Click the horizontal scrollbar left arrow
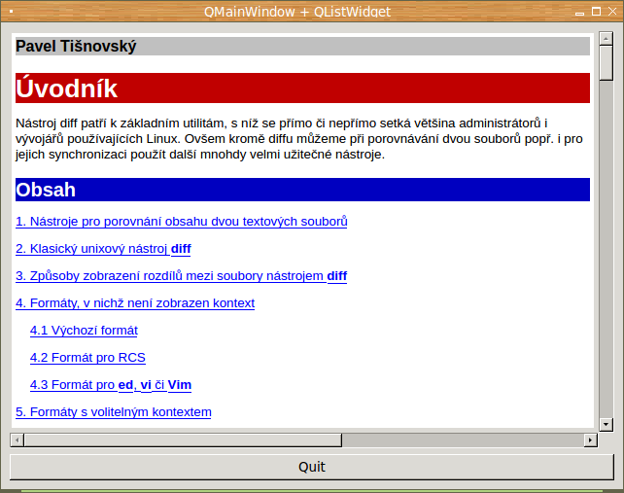624x493 pixels. [17, 440]
